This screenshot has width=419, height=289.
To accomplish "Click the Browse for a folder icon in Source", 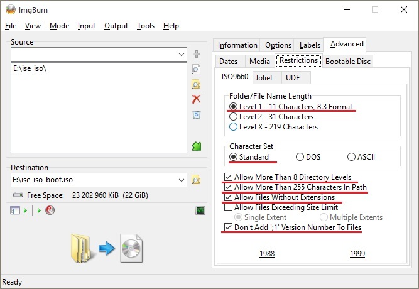I will coord(196,84).
